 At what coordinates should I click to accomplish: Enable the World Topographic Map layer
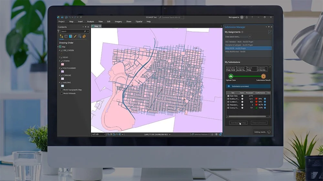coord(62,90)
